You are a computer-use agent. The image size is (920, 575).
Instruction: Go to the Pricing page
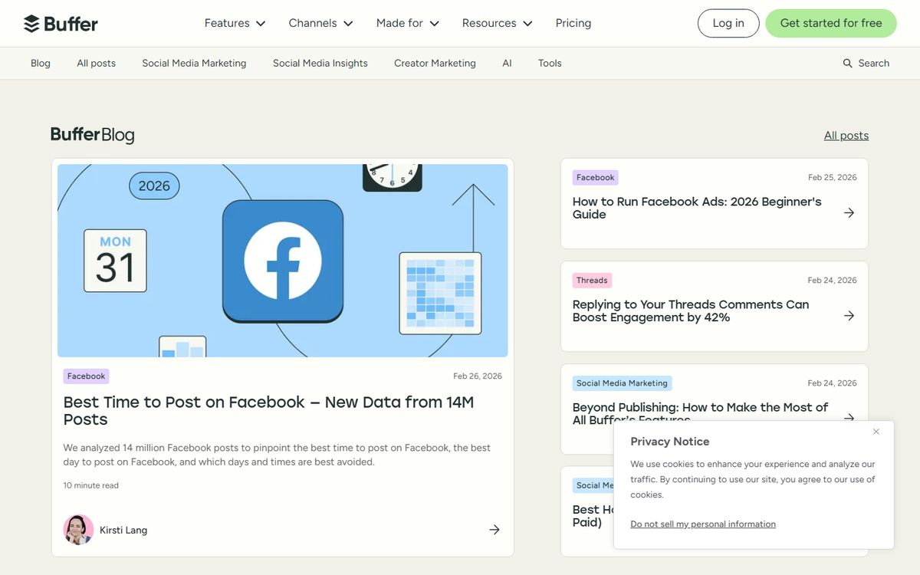coord(573,24)
